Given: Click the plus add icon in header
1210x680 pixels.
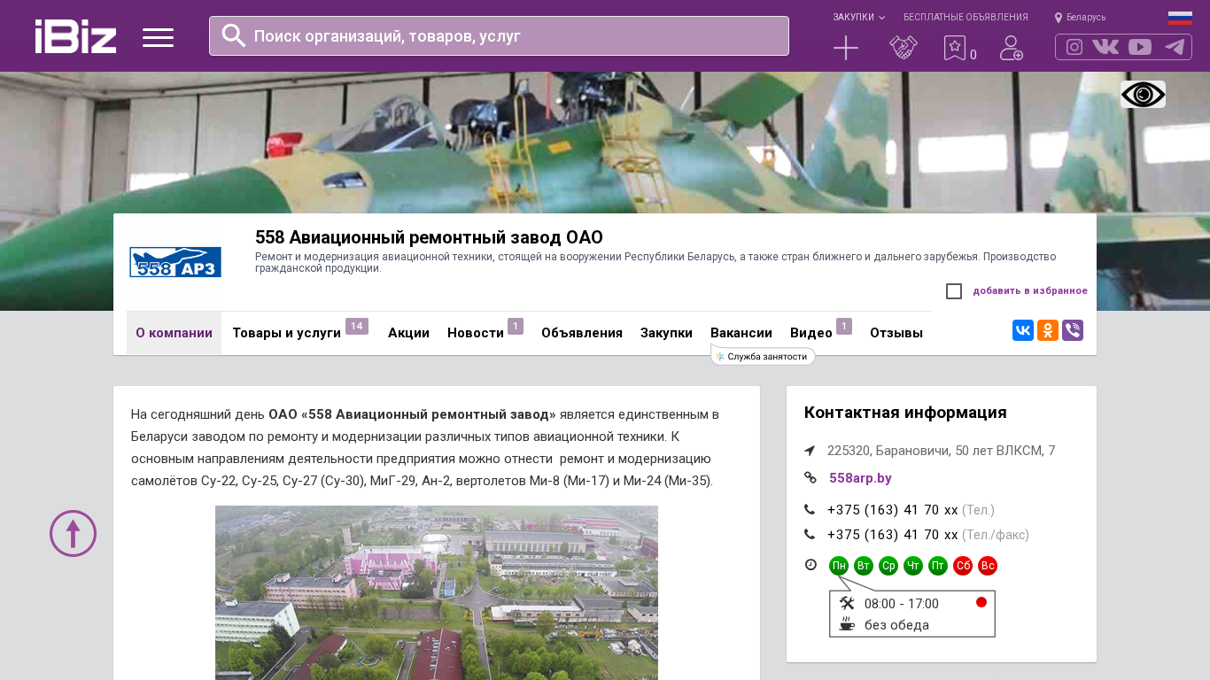Looking at the screenshot, I should (x=846, y=48).
